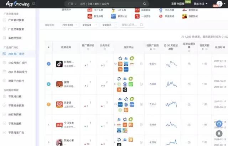
Task: Open 广告文案搜索 in the sidebar
Action: point(16,29)
